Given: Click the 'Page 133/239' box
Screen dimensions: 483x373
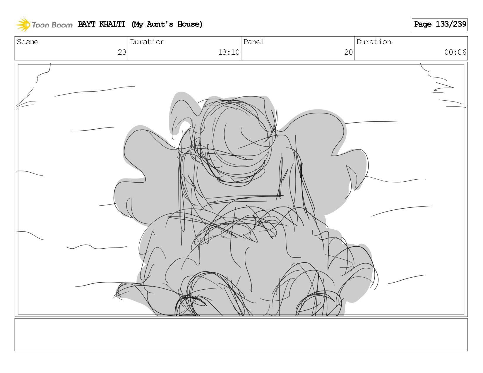Looking at the screenshot, I should click(x=439, y=25).
